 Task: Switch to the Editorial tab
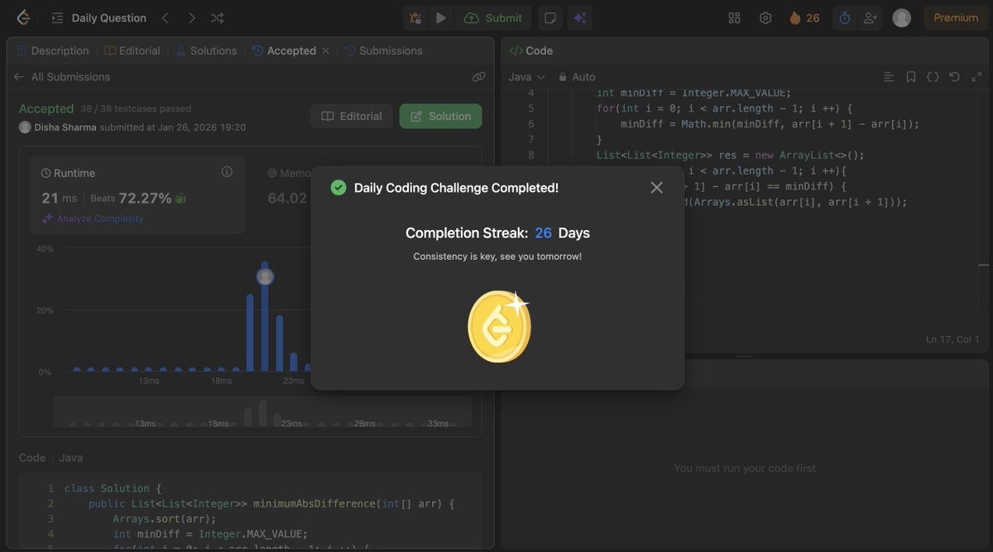[132, 50]
